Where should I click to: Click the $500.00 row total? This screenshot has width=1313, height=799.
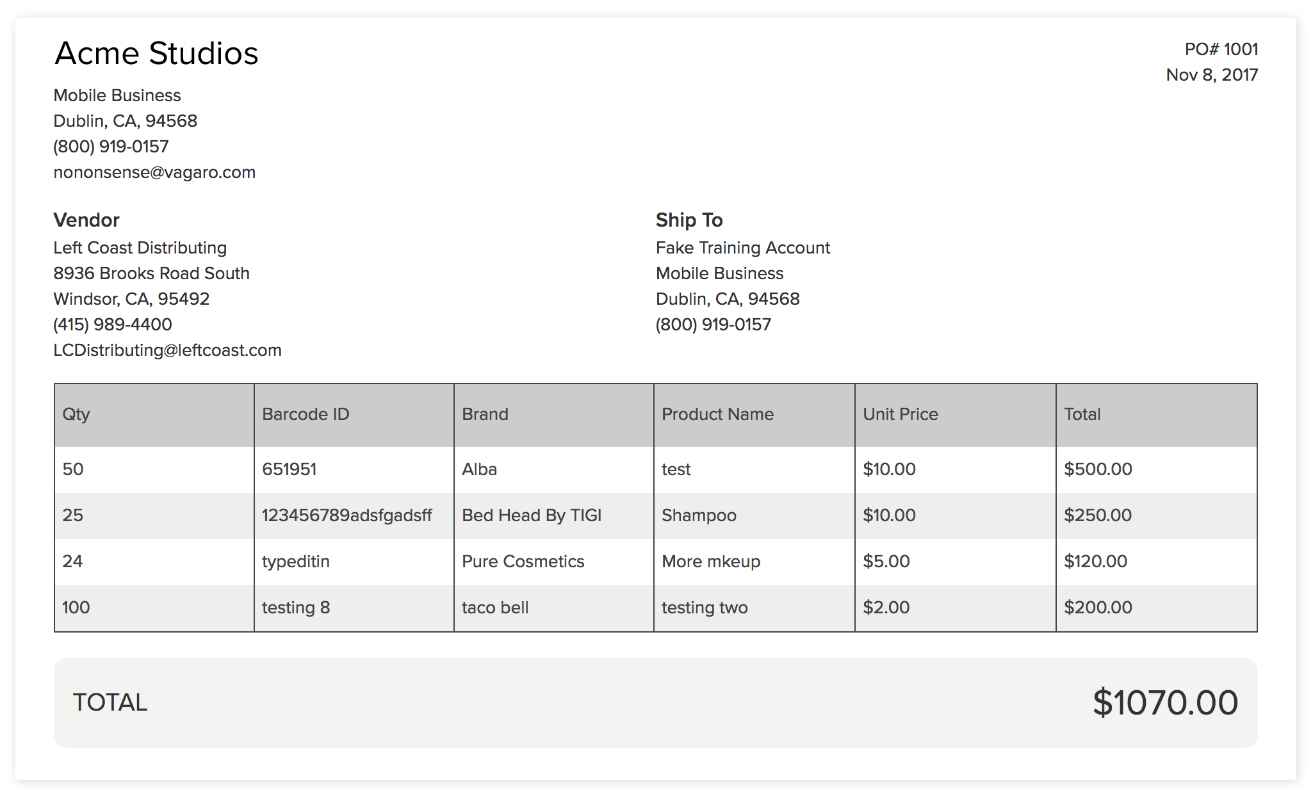click(1098, 469)
